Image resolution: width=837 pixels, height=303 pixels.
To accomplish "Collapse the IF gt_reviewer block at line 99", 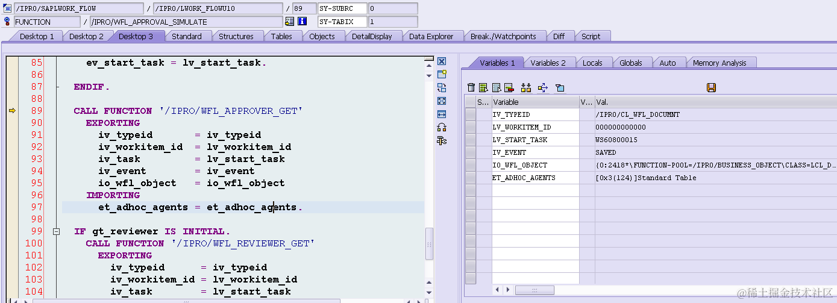I will 56,231.
